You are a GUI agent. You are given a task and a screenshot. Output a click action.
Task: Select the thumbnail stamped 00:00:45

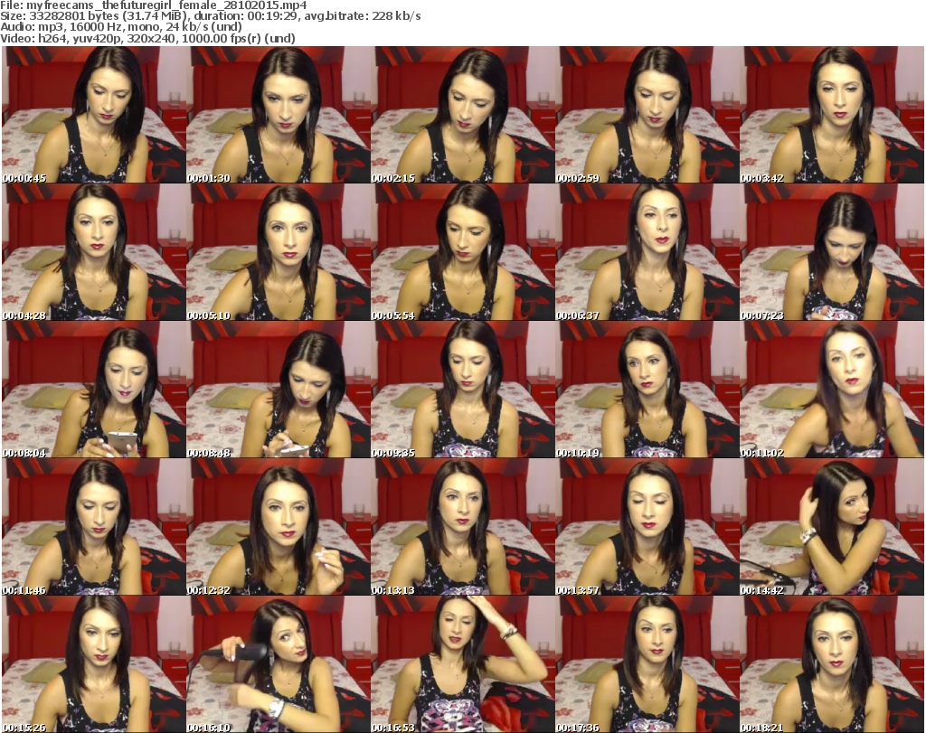click(93, 115)
